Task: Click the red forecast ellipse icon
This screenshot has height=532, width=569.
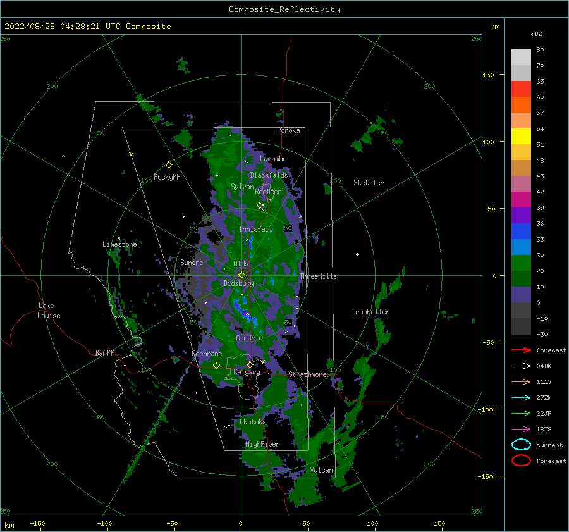Action: point(521,461)
